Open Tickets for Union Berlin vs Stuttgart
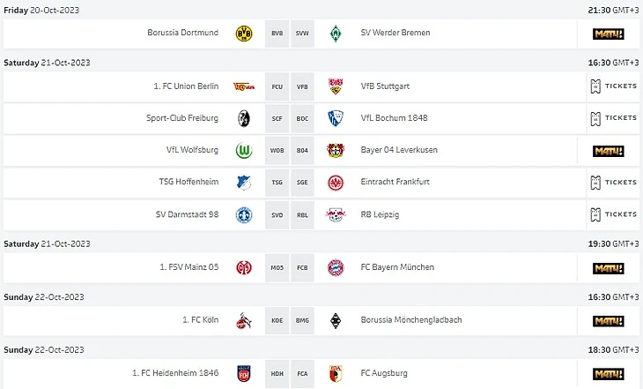Image resolution: width=643 pixels, height=389 pixels. [612, 86]
